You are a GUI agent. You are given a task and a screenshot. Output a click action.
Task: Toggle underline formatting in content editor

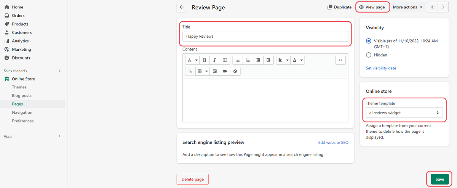point(225,60)
